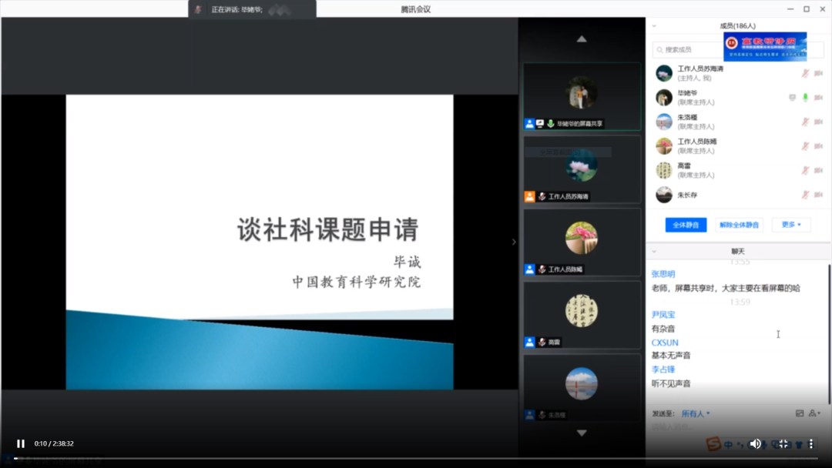Screen dimensions: 832x468
Task: Open the player's three-dot more options
Action: click(810, 443)
